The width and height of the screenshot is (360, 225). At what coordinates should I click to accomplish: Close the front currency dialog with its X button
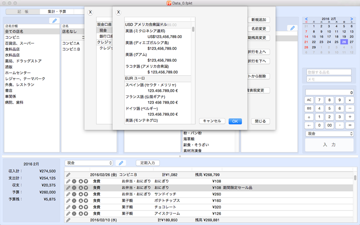click(x=119, y=13)
